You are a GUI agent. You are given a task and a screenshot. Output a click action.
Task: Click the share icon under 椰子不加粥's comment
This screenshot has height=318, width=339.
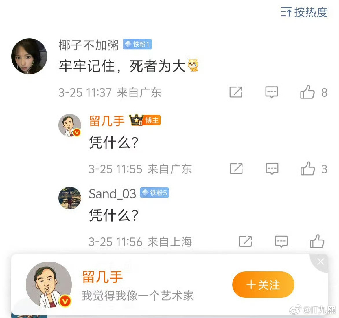236,92
